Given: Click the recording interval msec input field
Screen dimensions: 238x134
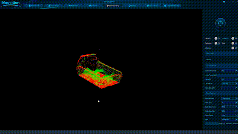Looking at the screenshot, I should tap(212, 124).
